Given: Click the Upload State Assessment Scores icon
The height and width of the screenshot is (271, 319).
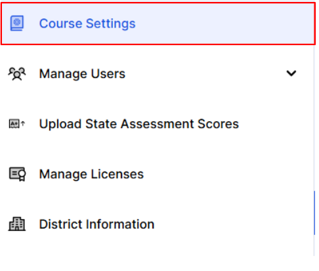Looking at the screenshot, I should (17, 124).
